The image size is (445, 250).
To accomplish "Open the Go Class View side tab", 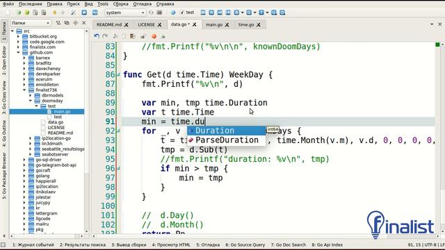I will 4,97.
